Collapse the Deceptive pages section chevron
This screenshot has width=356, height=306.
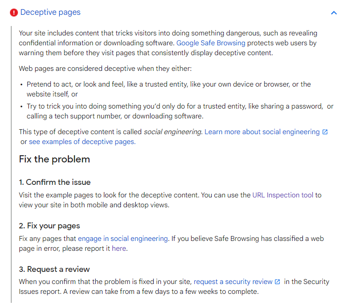pos(334,13)
